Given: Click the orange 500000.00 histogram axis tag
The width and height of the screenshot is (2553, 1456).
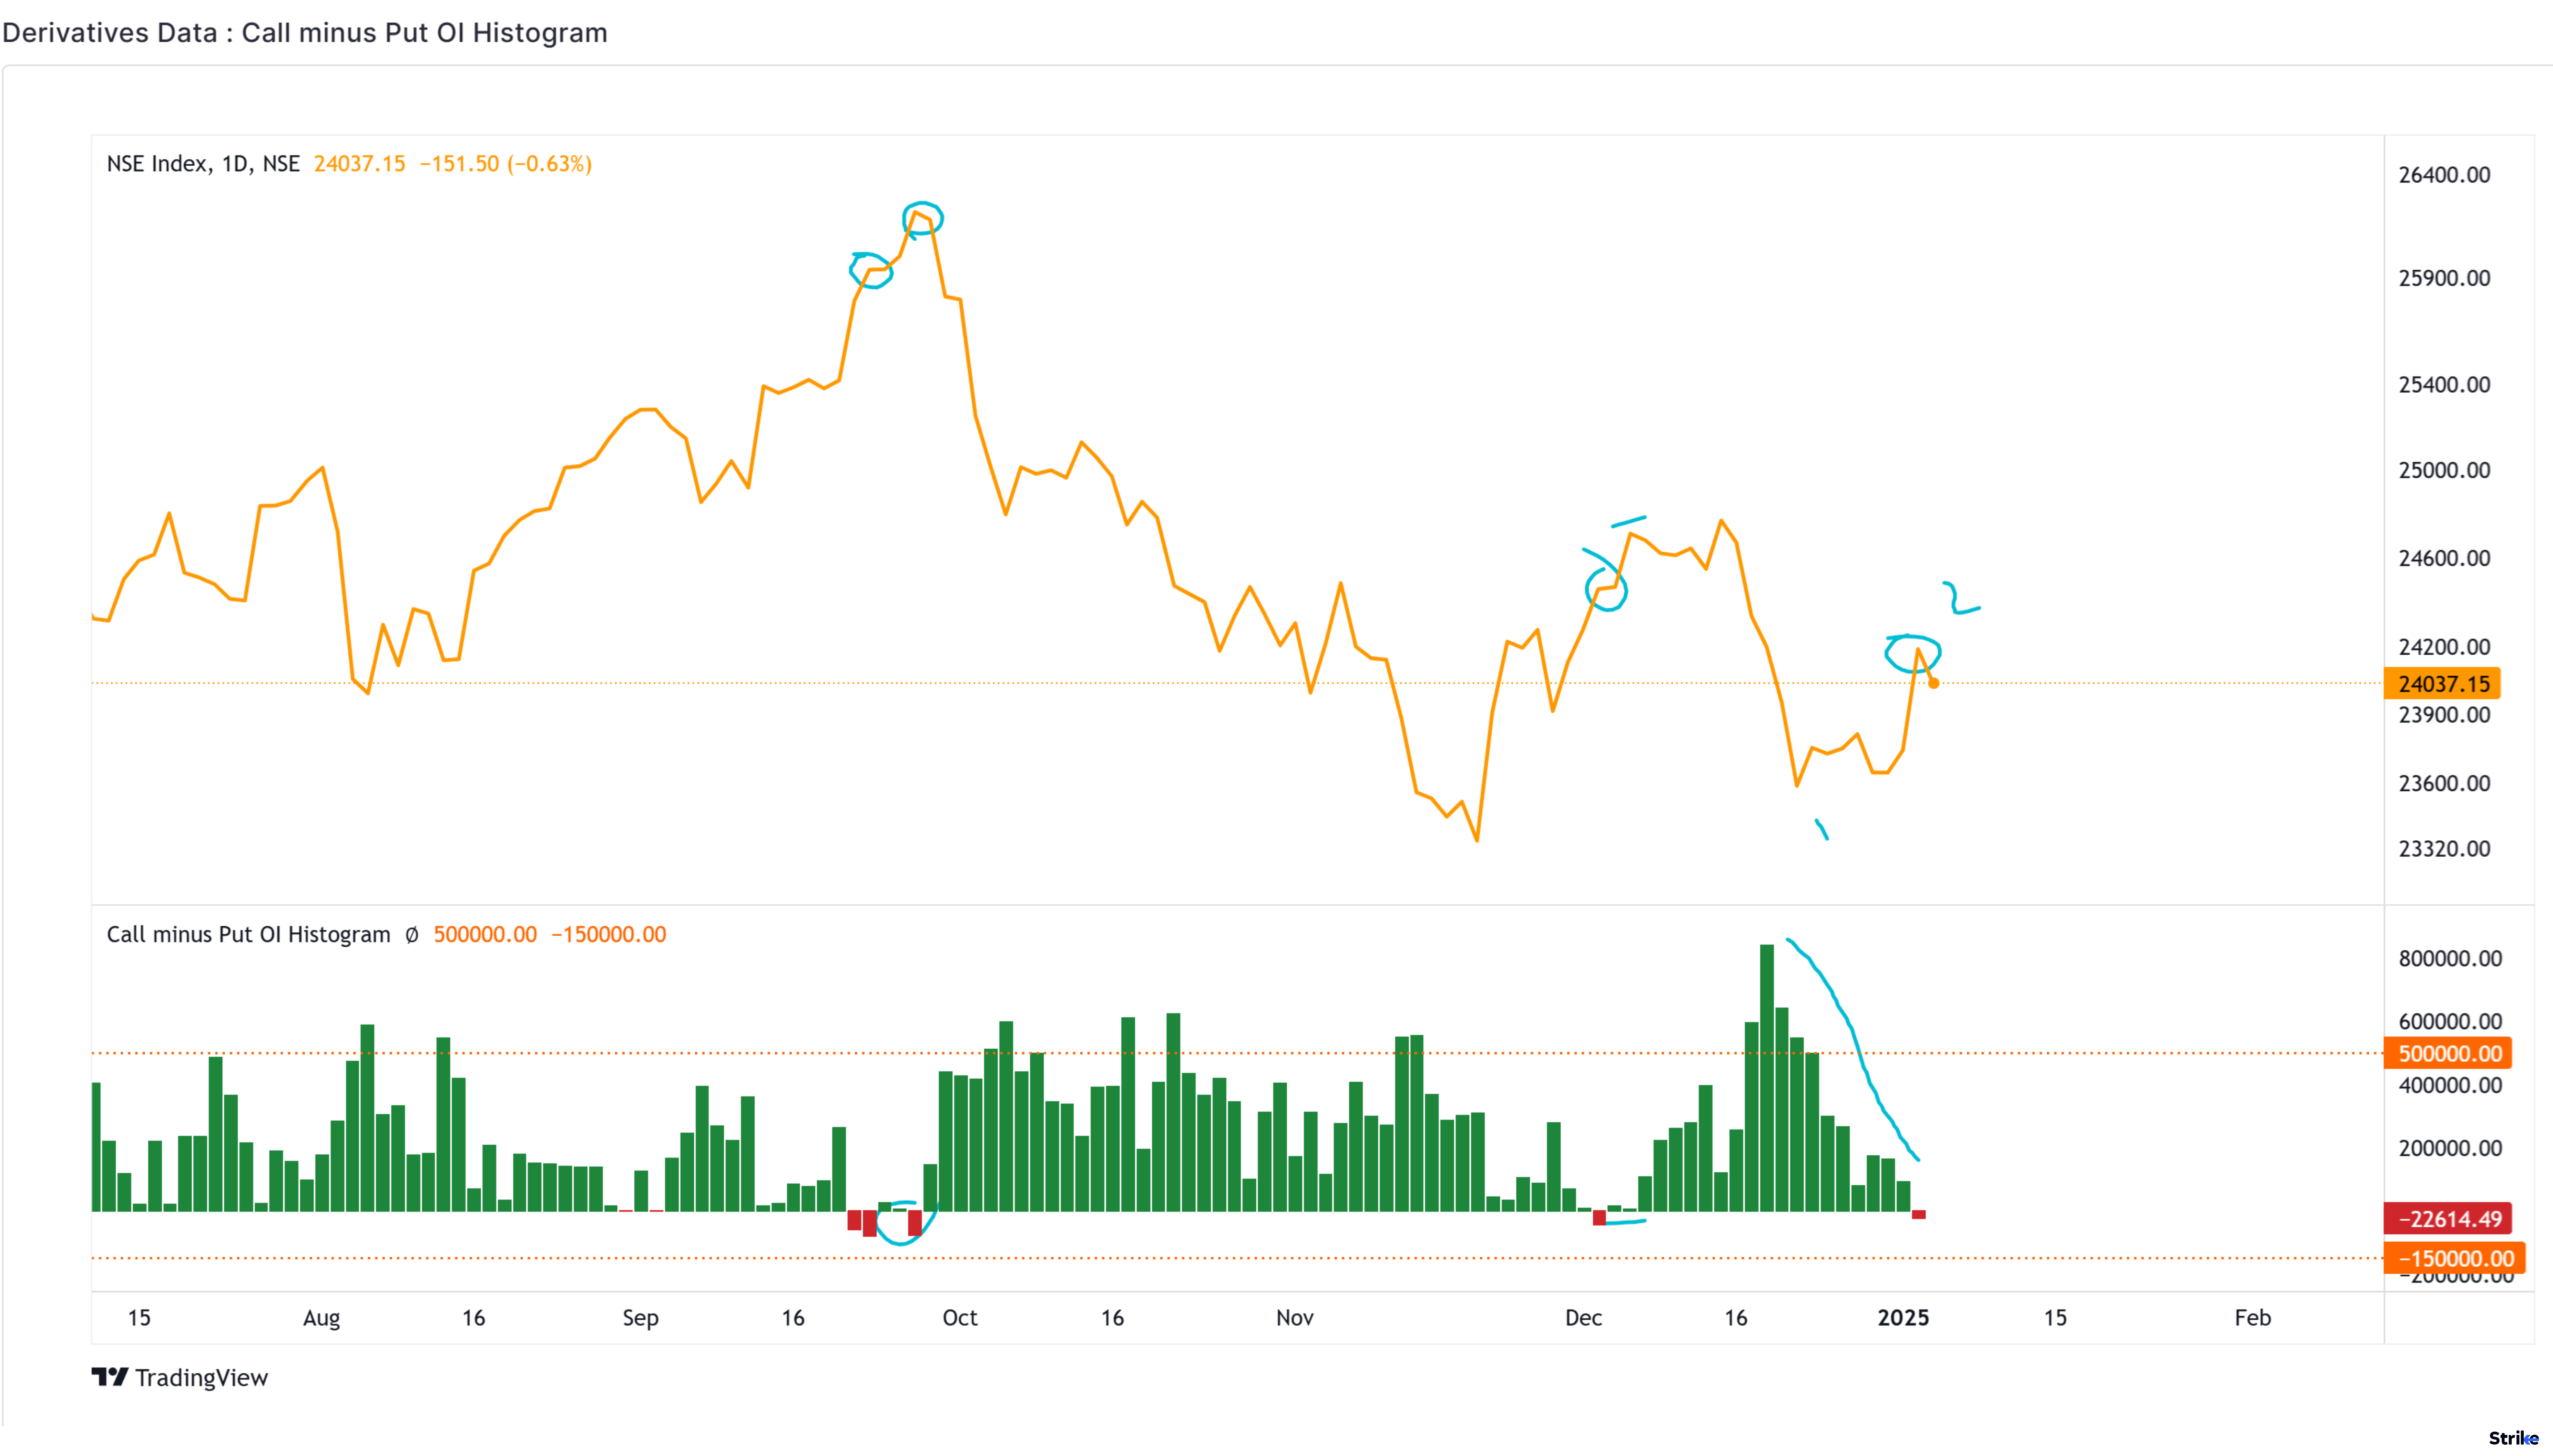Looking at the screenshot, I should [x=2448, y=1053].
